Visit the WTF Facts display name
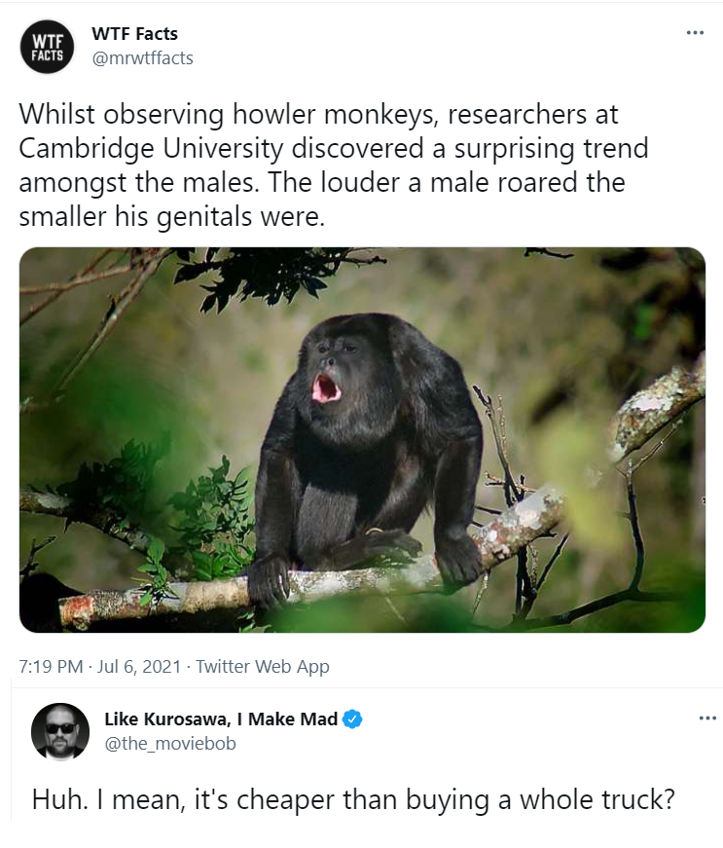723x848 pixels. click(x=134, y=33)
